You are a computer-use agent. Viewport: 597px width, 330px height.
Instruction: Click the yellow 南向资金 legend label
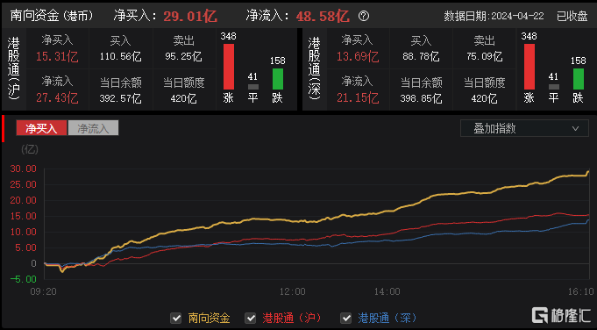tap(209, 318)
